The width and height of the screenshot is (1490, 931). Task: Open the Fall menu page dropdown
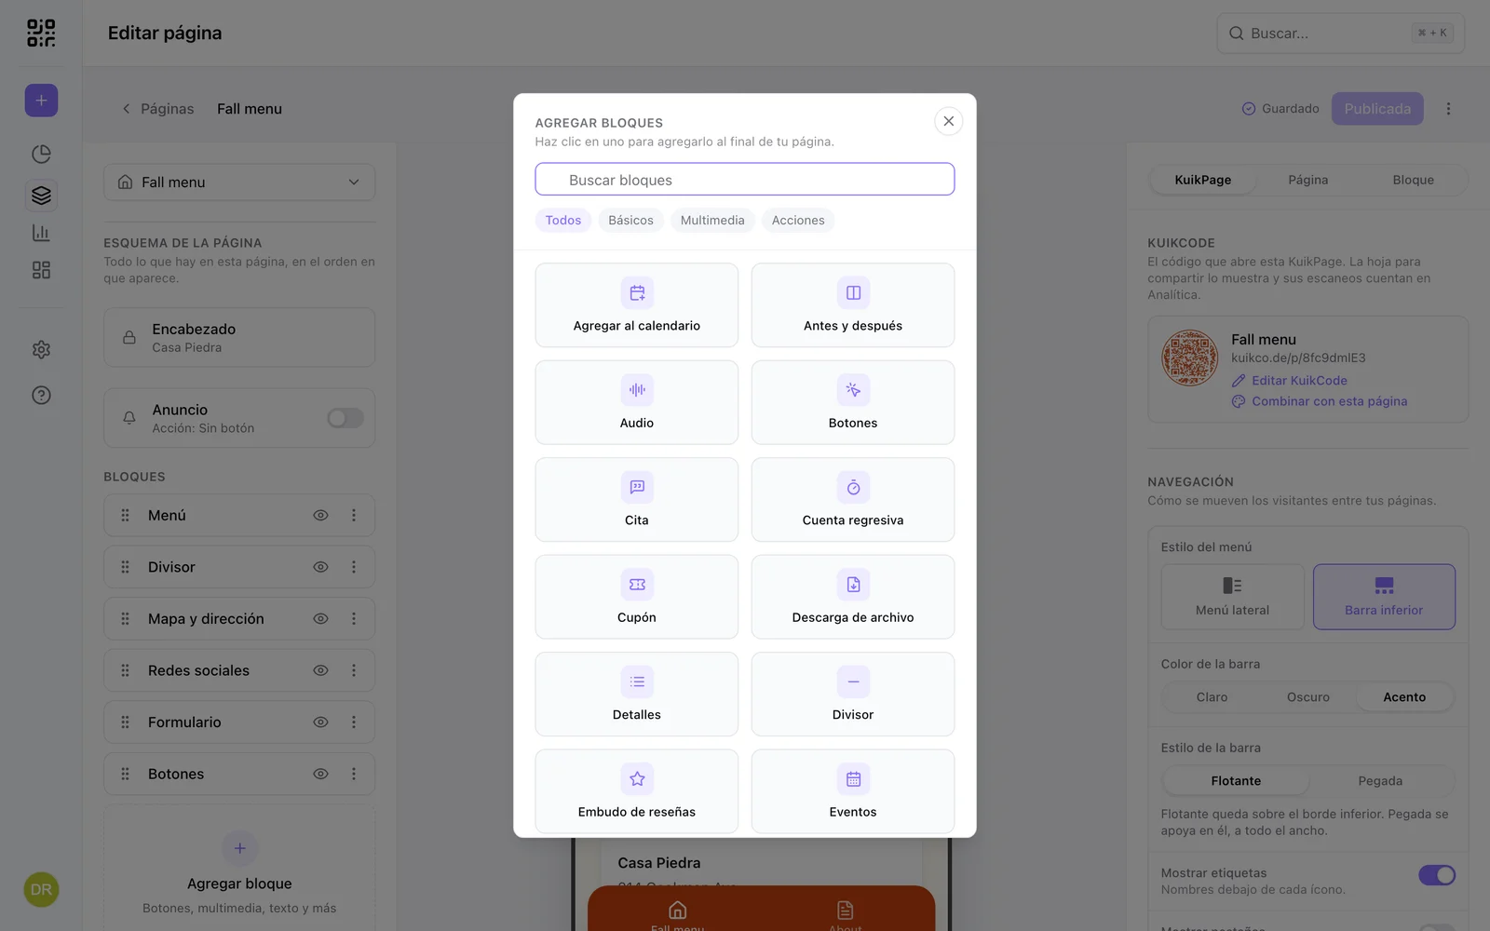click(x=239, y=182)
